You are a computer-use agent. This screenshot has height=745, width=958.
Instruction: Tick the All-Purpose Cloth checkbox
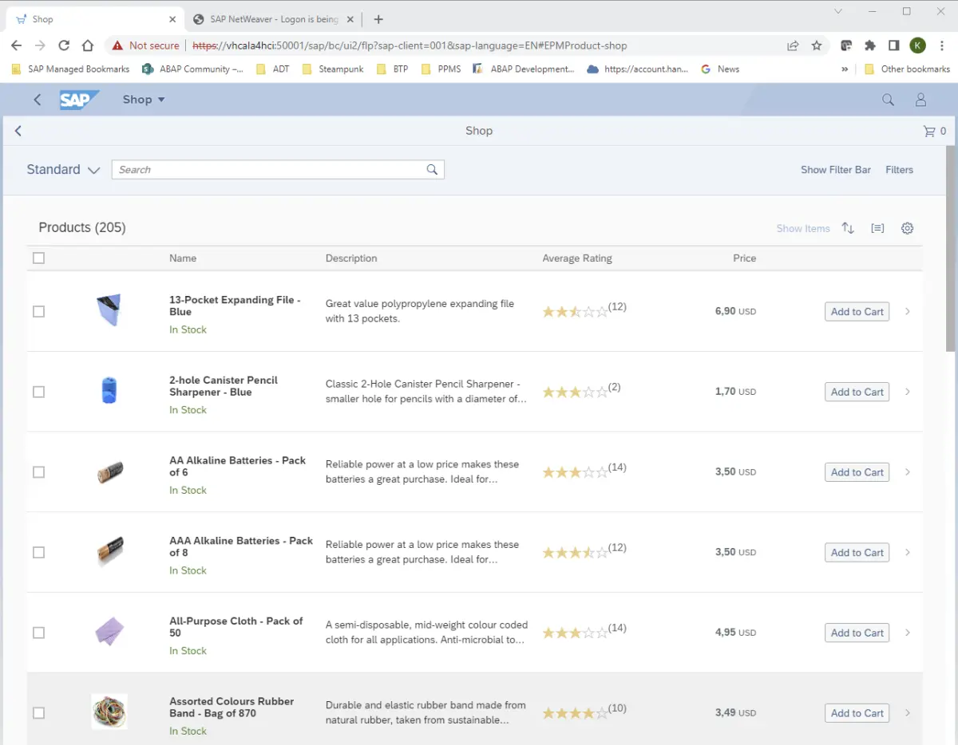[x=39, y=633]
